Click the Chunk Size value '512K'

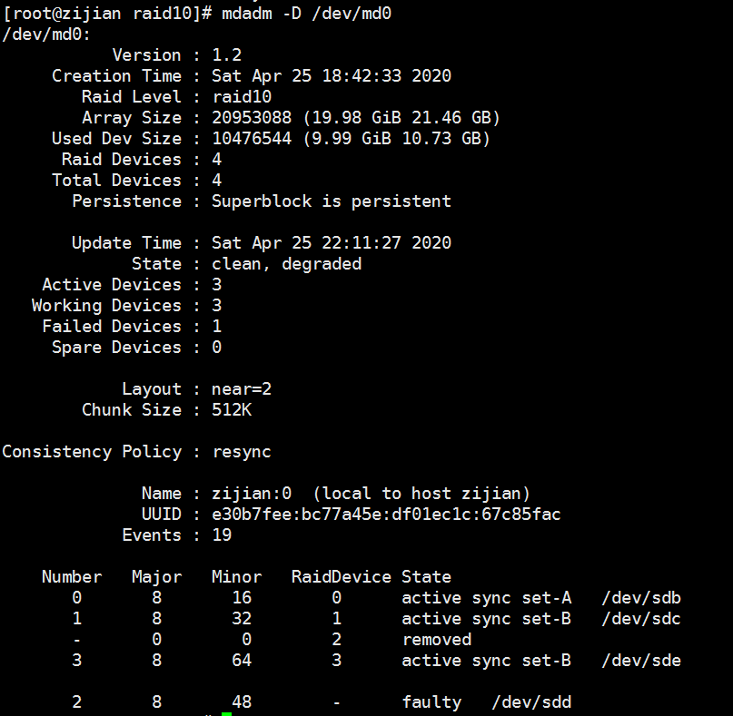pos(232,410)
